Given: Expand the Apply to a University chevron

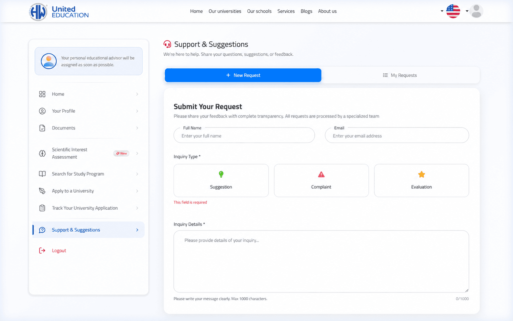Looking at the screenshot, I should (137, 191).
